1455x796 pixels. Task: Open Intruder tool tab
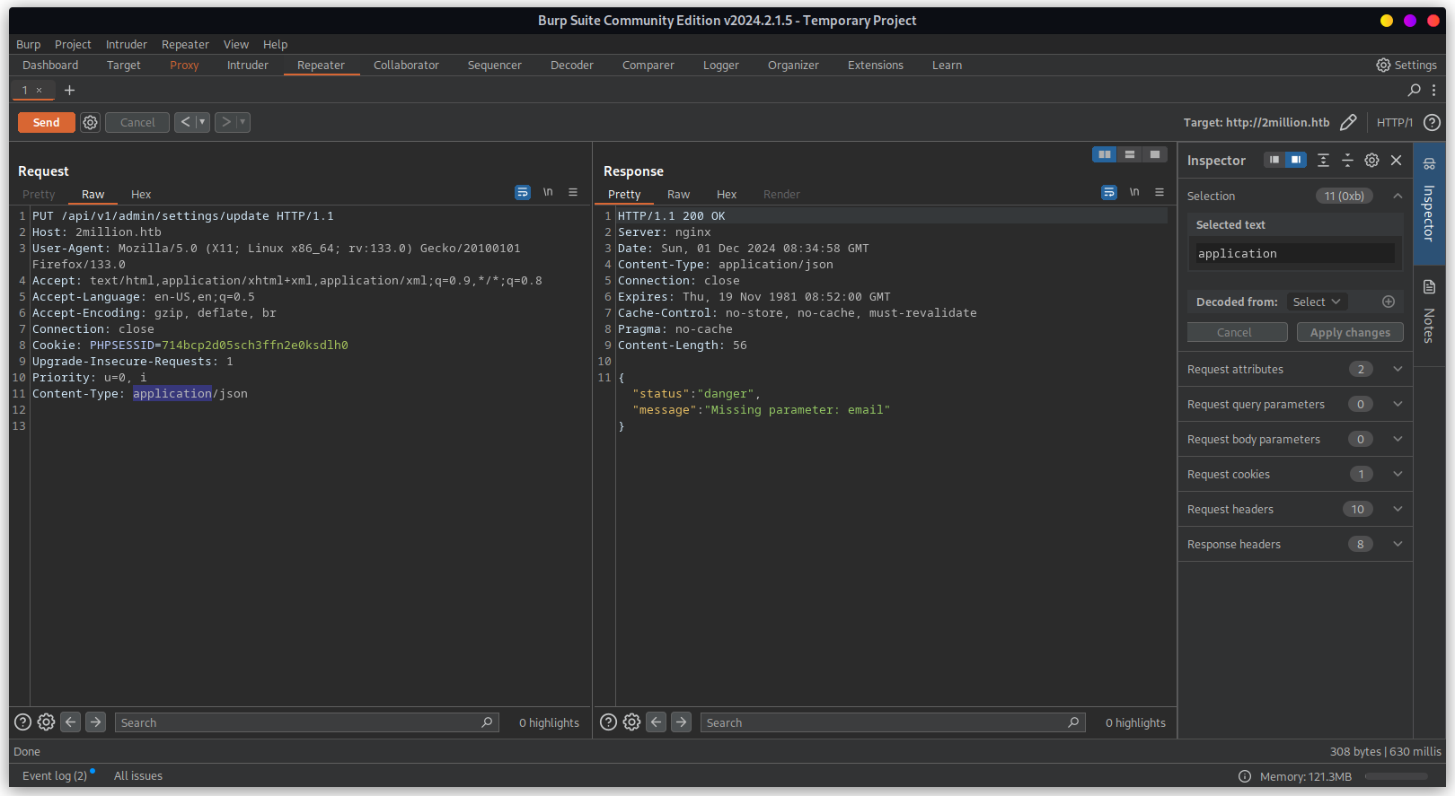click(248, 66)
